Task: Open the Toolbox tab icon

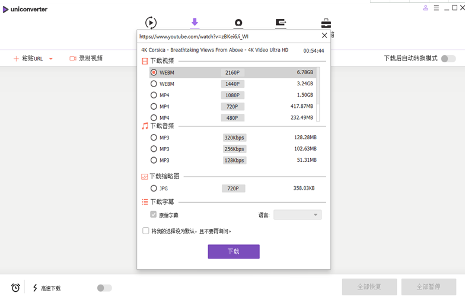Action: 326,23
